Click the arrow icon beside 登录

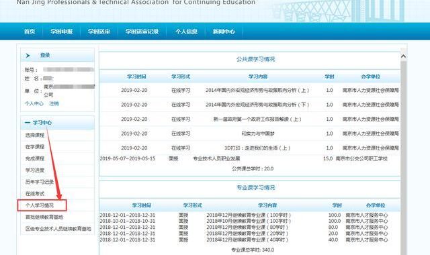click(x=28, y=56)
